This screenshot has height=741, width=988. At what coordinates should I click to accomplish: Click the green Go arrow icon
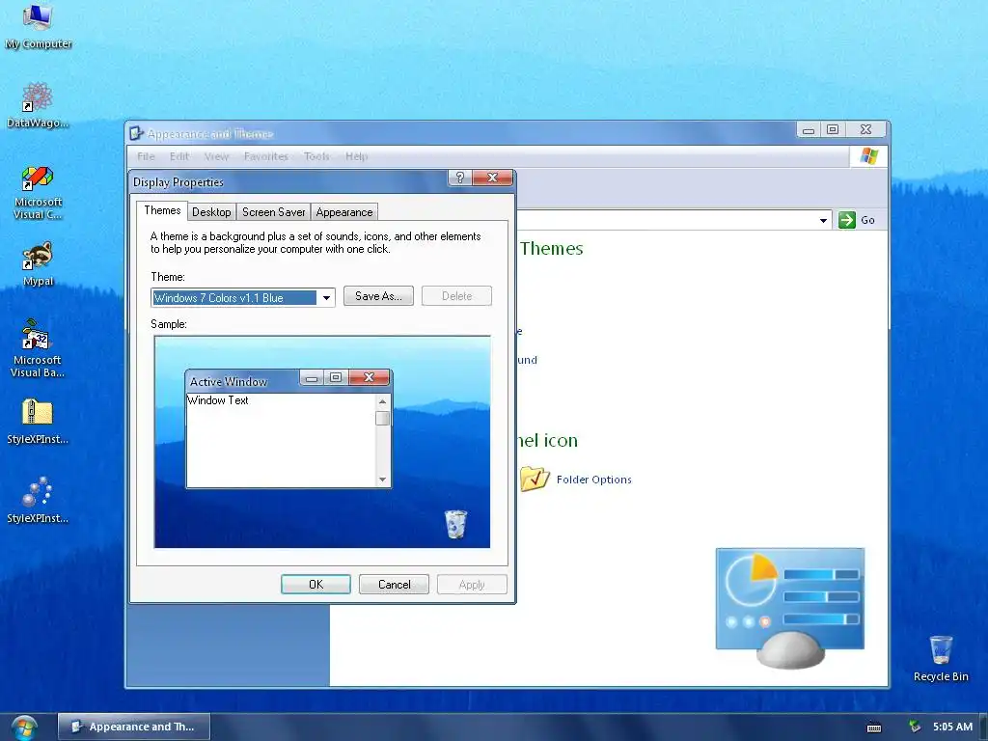pyautogui.click(x=847, y=220)
